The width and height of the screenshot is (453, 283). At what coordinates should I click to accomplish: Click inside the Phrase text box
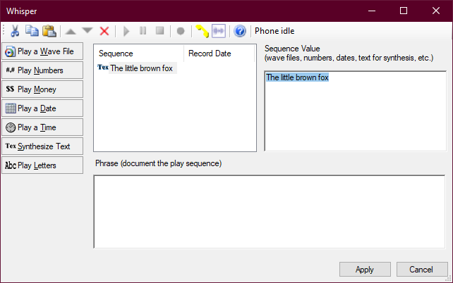click(270, 211)
